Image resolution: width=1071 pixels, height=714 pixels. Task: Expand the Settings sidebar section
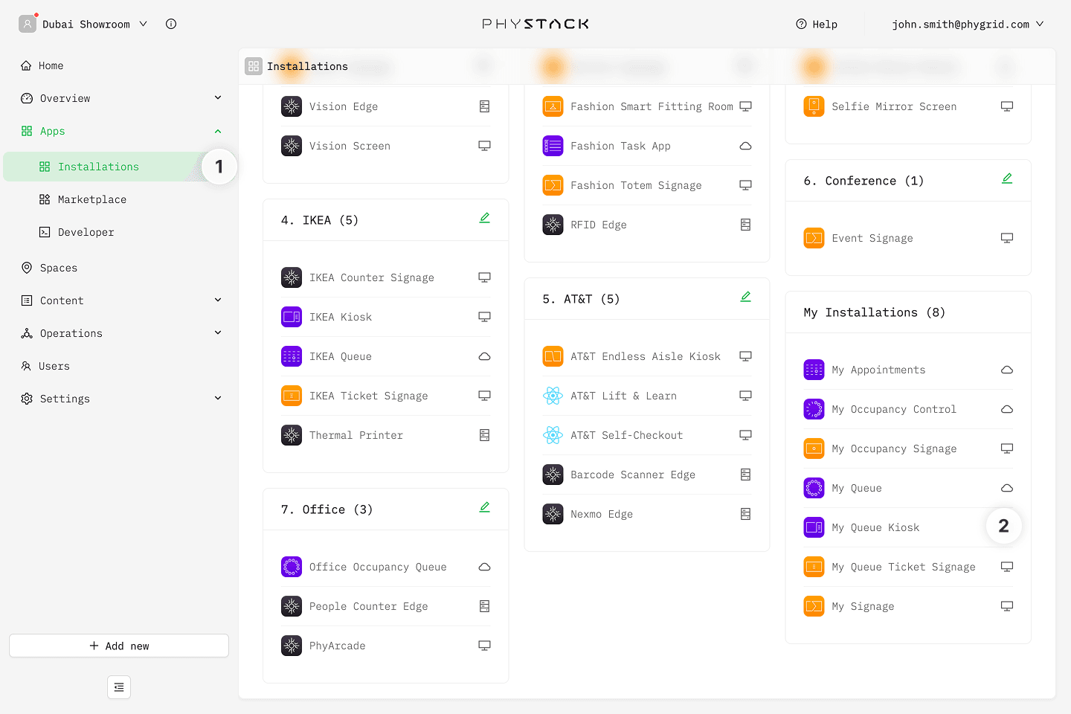click(217, 399)
